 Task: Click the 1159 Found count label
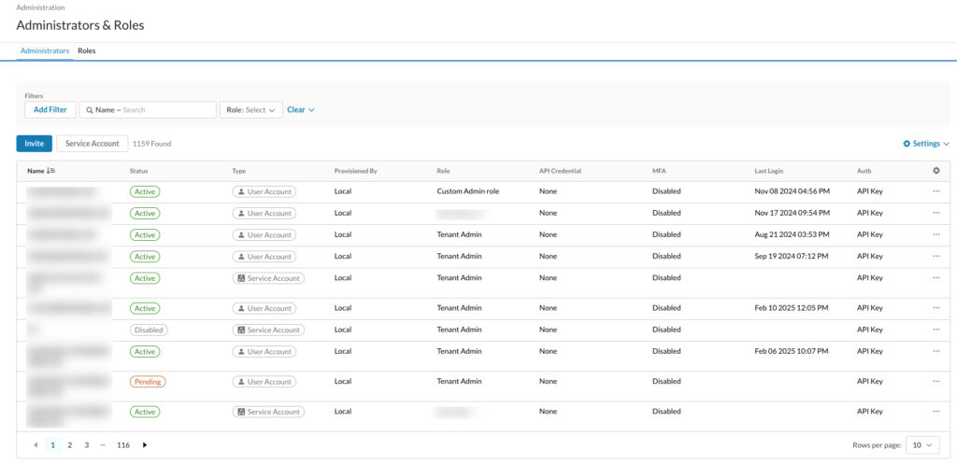pyautogui.click(x=152, y=144)
